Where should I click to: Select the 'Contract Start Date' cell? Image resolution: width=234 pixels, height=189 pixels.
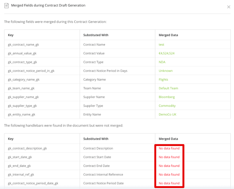[x=97, y=157]
